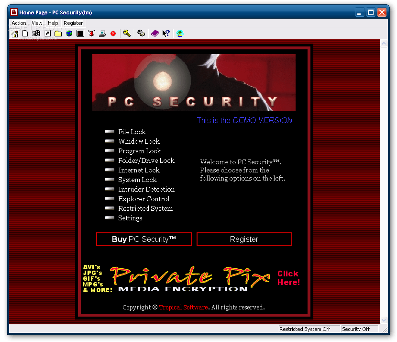Open the View menu
Image resolution: width=397 pixels, height=342 pixels.
click(x=37, y=23)
